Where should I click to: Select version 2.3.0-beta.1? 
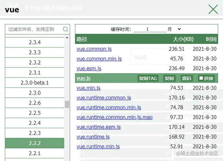click(x=35, y=83)
